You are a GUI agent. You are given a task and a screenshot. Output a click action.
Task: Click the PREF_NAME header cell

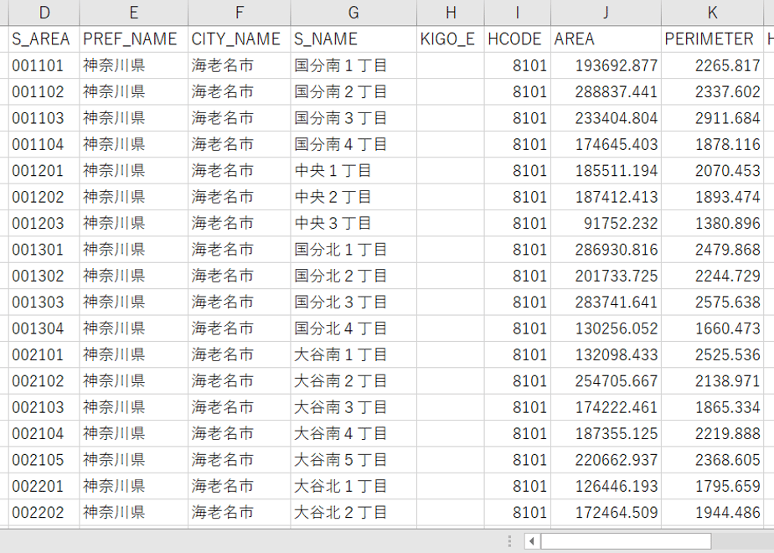click(x=133, y=39)
